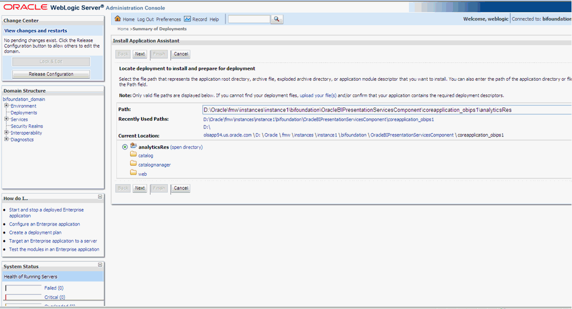Open the web folder icon
Viewport: 572px width, 309px height.
click(133, 173)
